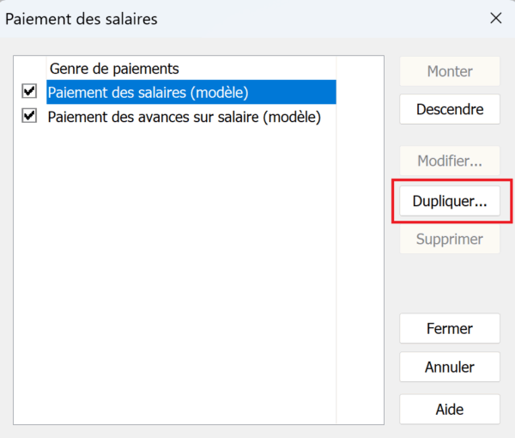Uncheck the Paiement des salaires (modèle) checkbox
515x438 pixels.
point(29,91)
